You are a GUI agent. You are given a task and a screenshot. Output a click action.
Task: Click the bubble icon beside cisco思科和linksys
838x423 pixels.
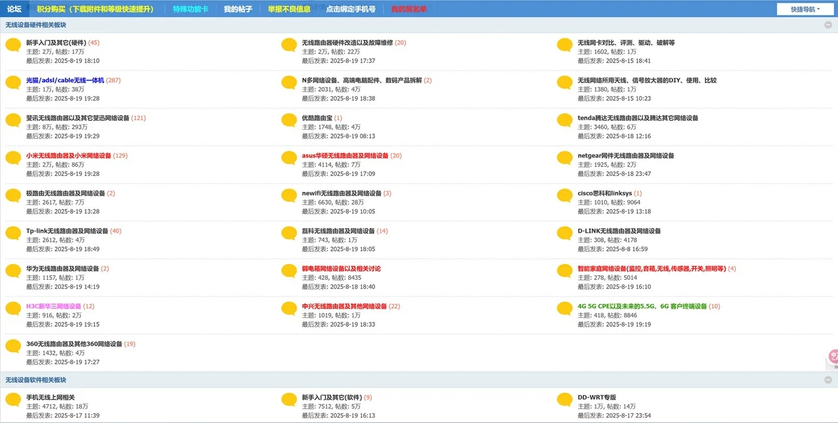[x=565, y=196]
